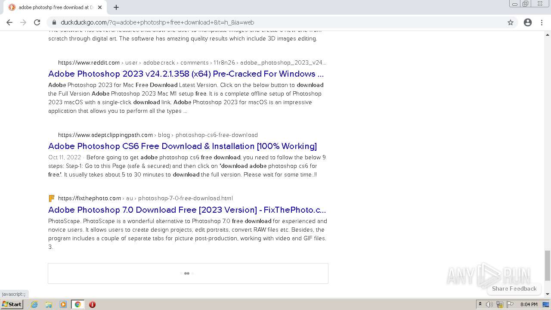Click the reddit.com result URL
Screen dimensions: 551x310
(192, 62)
